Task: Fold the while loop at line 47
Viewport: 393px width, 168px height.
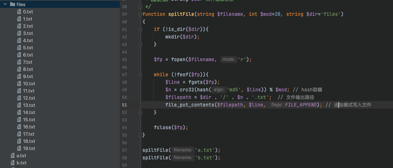Action: coord(140,74)
